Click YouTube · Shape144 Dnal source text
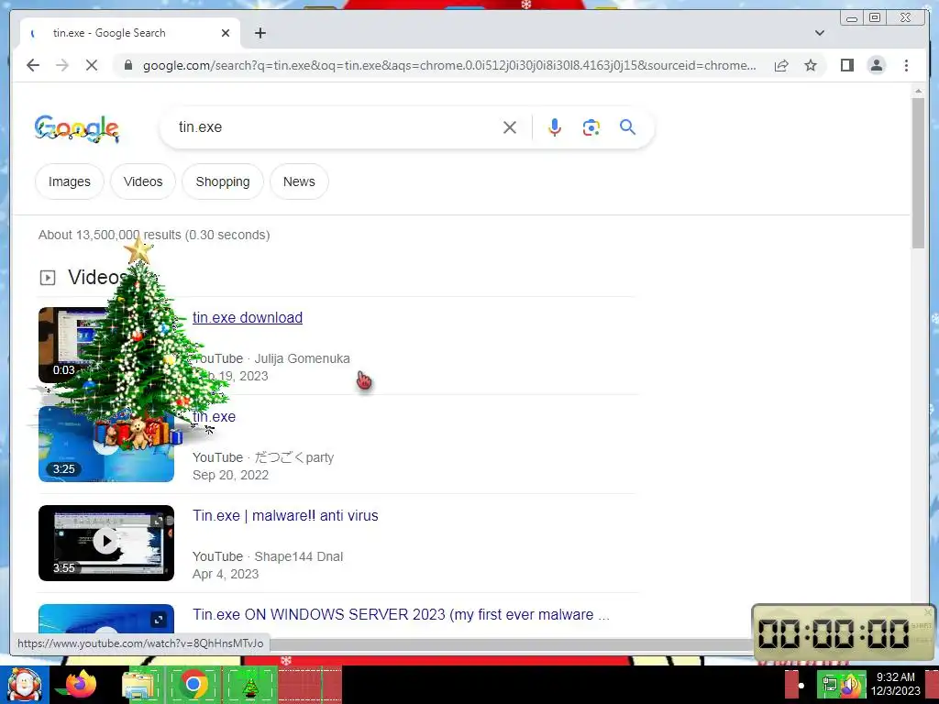Screen dimensions: 939x704 268,556
